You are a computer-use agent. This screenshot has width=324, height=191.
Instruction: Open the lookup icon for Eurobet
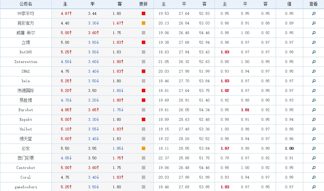314,110
